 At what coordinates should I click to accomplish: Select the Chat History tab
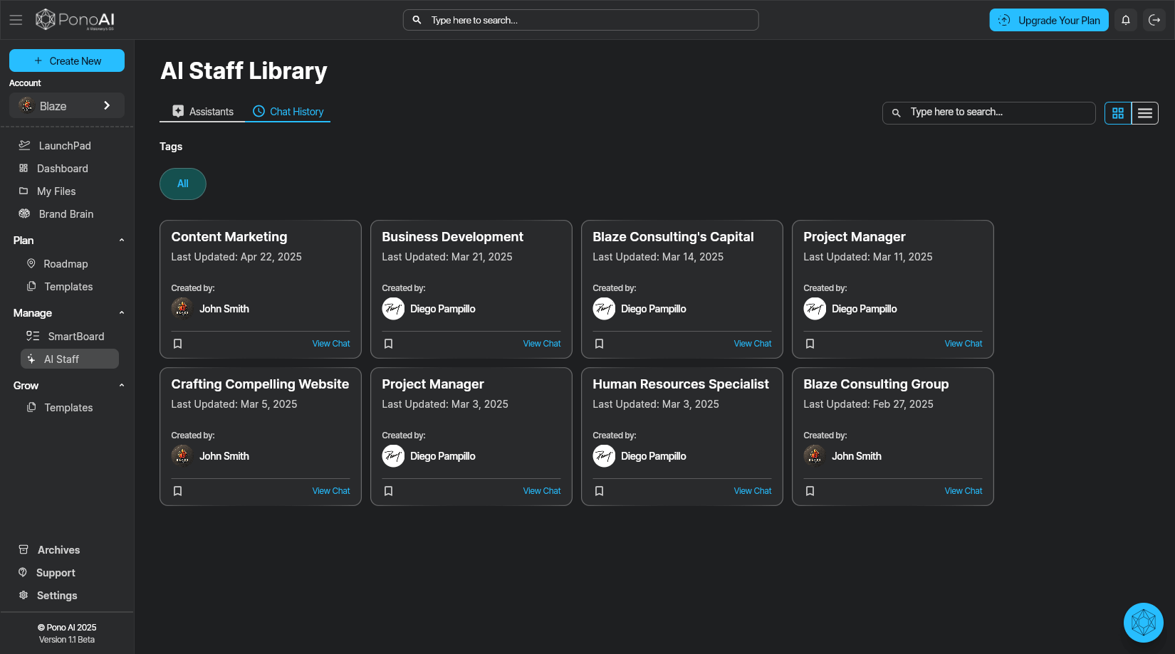288,112
